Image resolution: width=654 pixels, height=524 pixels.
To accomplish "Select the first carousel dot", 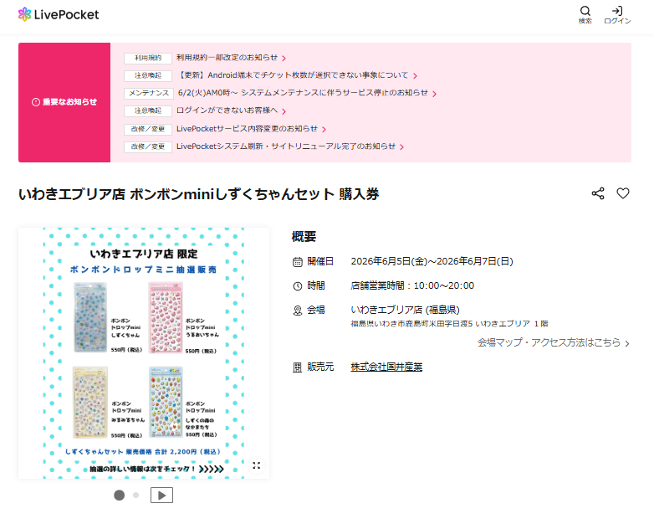I will pos(120,496).
